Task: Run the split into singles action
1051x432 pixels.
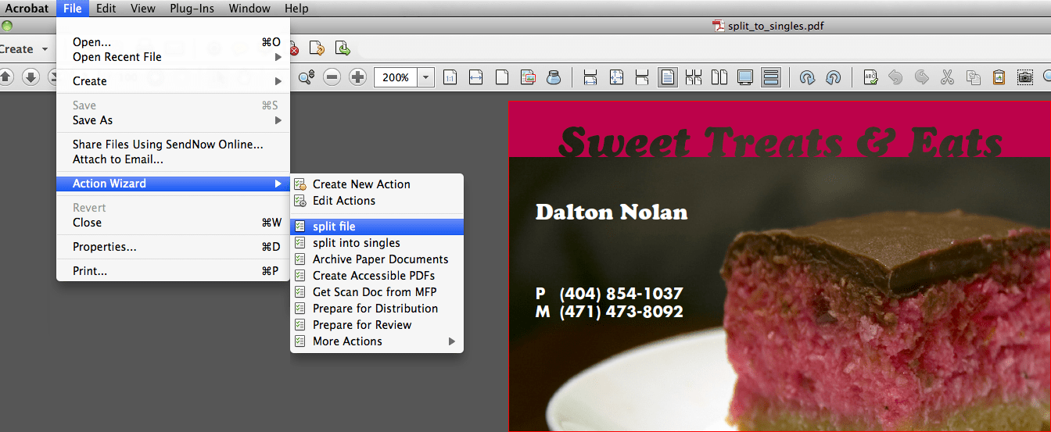Action: (377, 243)
